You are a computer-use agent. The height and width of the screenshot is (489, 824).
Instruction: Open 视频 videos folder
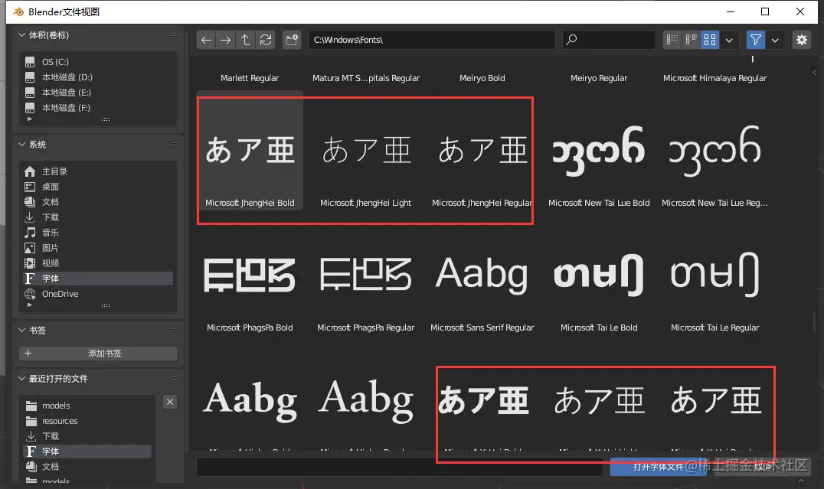(98, 262)
